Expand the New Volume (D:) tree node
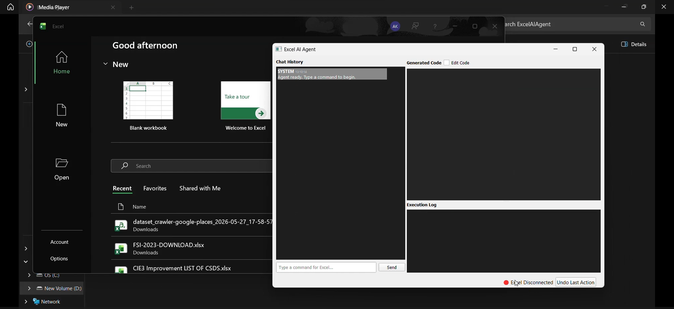Screen dimensions: 674x309 click(28, 289)
